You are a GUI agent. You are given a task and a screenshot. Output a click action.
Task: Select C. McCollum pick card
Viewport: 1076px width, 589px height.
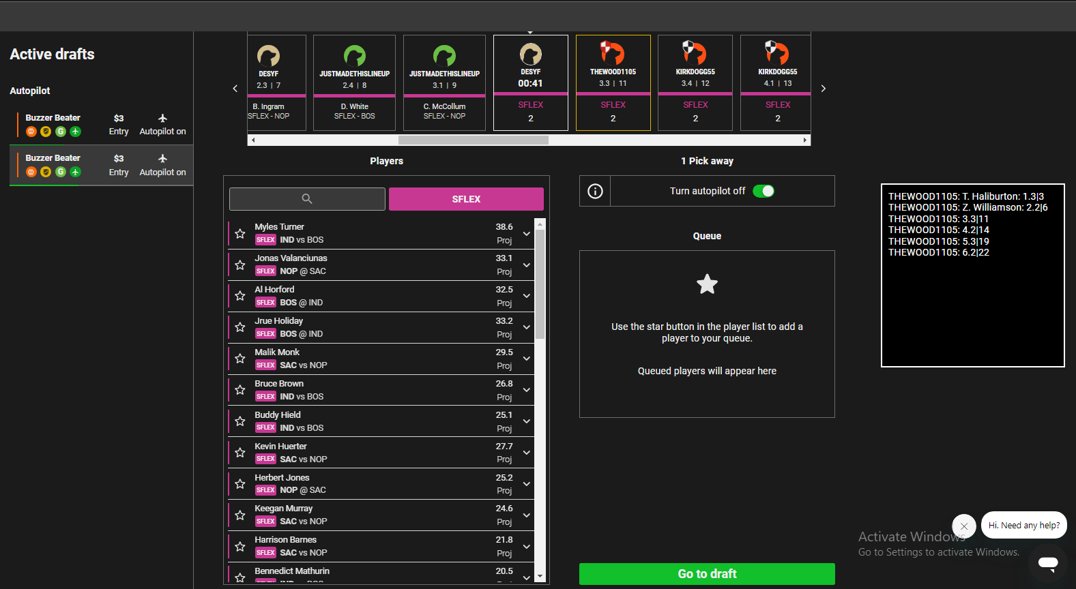click(x=444, y=82)
